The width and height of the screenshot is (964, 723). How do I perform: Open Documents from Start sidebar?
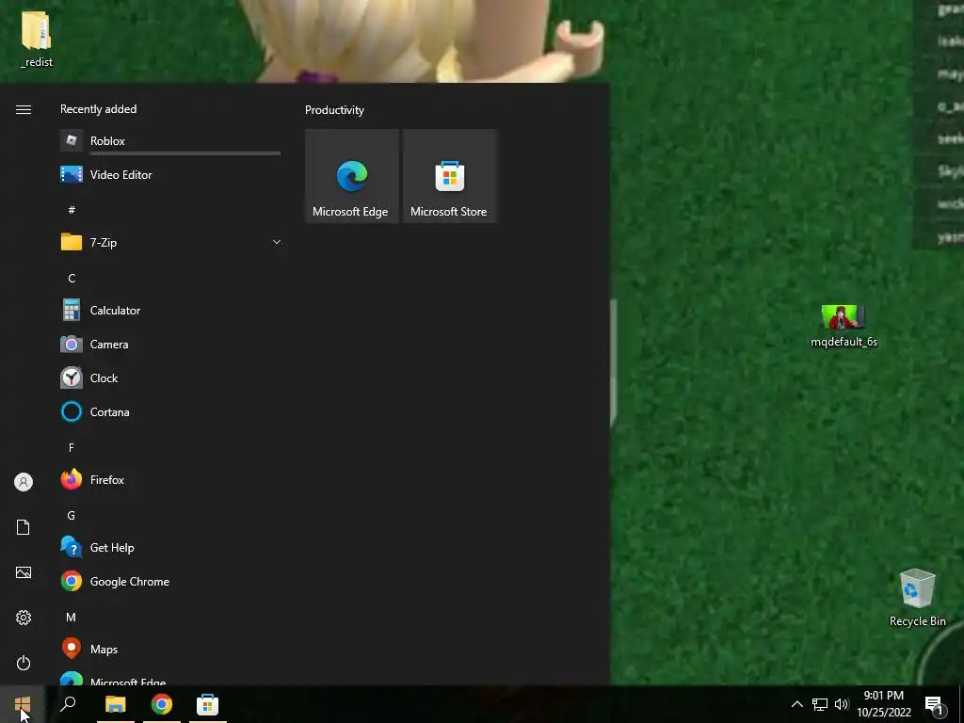coord(24,527)
